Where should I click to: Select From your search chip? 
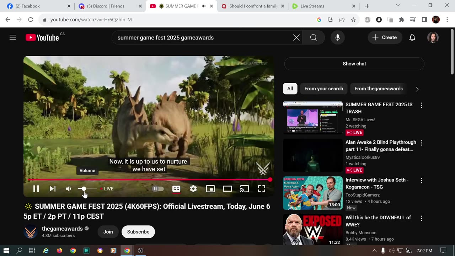tap(324, 89)
